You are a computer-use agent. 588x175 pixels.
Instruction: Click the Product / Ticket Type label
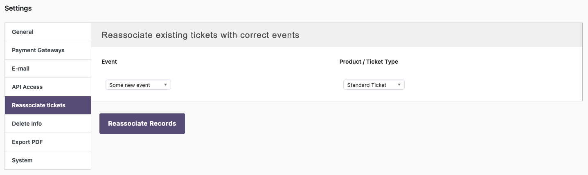click(x=369, y=62)
